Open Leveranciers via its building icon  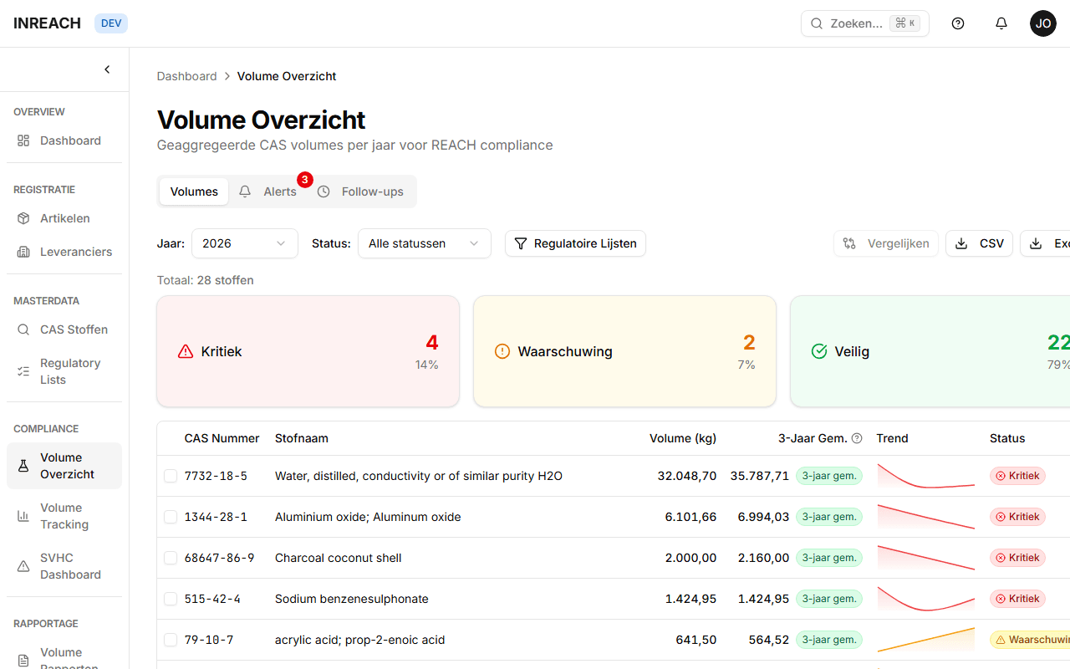click(x=23, y=252)
